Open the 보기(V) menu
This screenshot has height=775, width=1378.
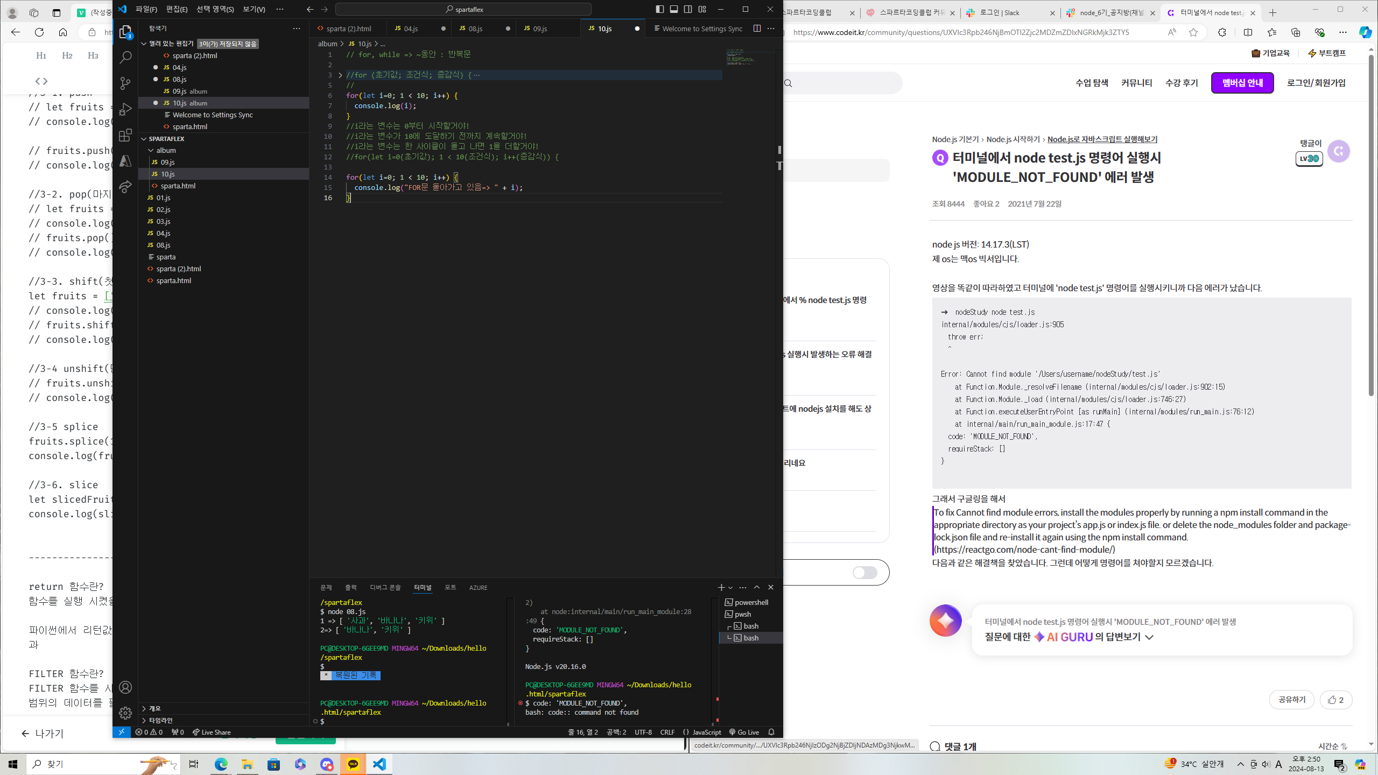[254, 9]
